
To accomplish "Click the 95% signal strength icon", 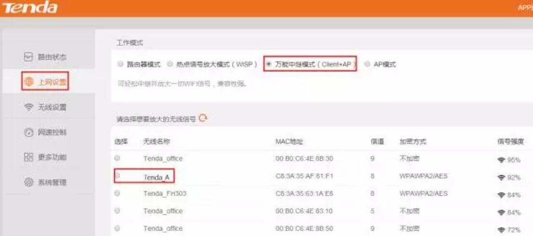I will [502, 159].
